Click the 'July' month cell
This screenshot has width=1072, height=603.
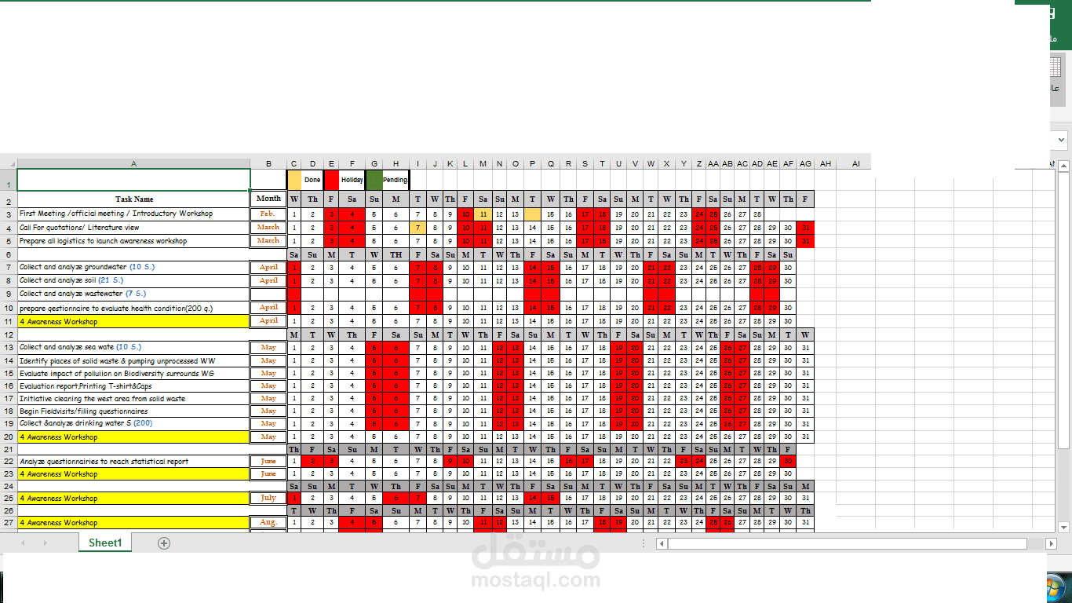268,498
